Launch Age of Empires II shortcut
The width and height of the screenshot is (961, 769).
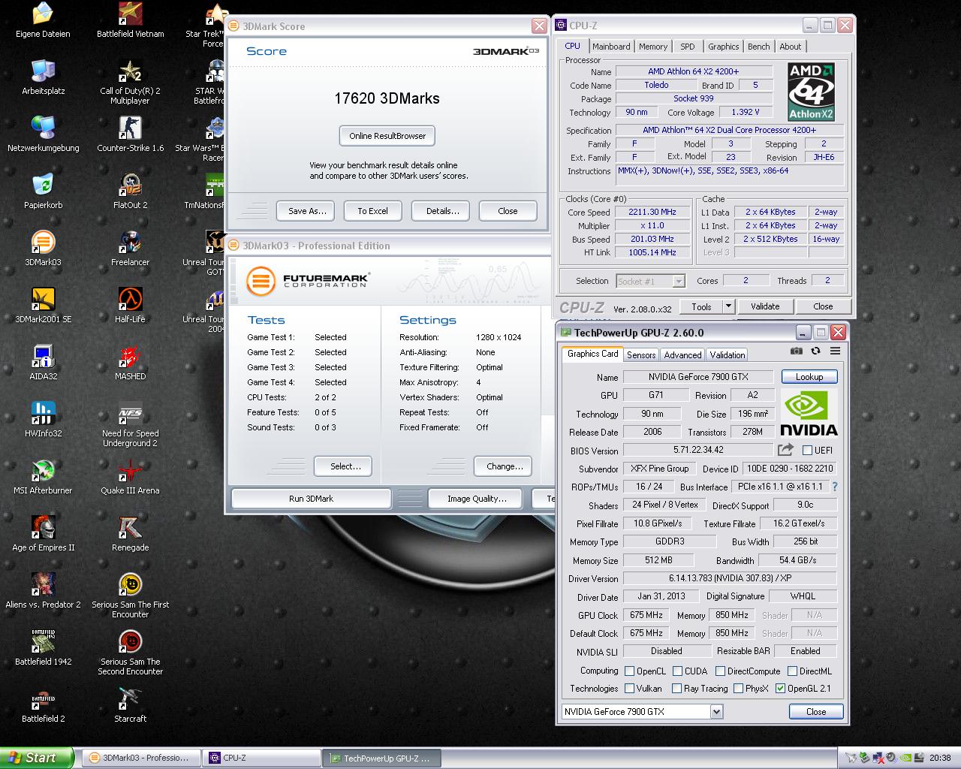click(44, 535)
